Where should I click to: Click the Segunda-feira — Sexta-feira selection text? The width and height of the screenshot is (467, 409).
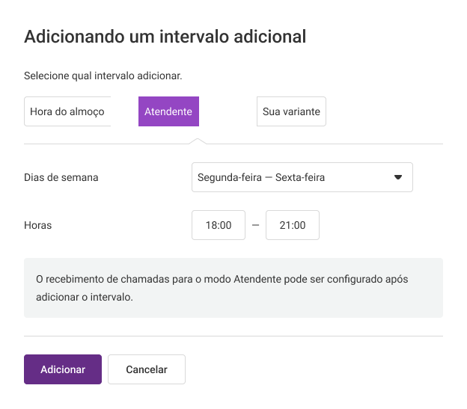click(261, 177)
